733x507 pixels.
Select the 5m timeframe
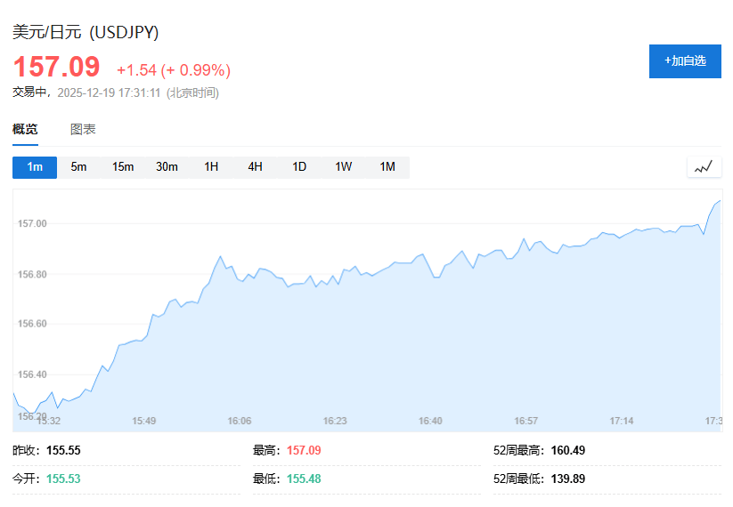click(78, 167)
